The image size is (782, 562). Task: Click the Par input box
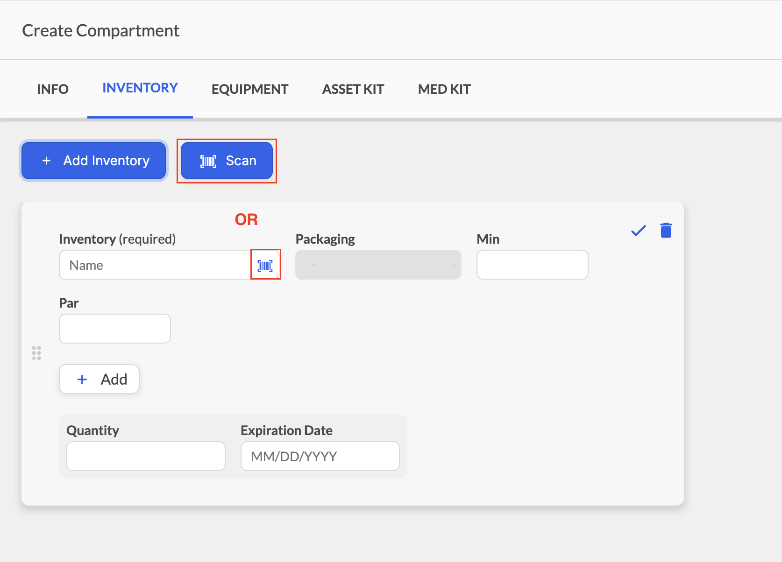coord(115,329)
